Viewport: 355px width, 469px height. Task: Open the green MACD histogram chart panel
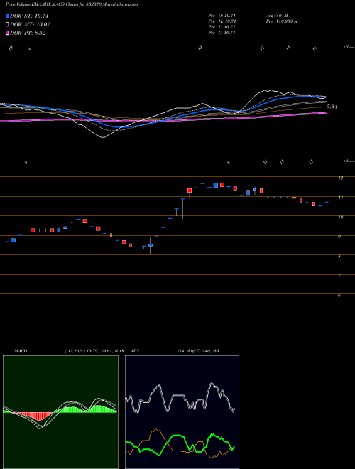(x=60, y=412)
